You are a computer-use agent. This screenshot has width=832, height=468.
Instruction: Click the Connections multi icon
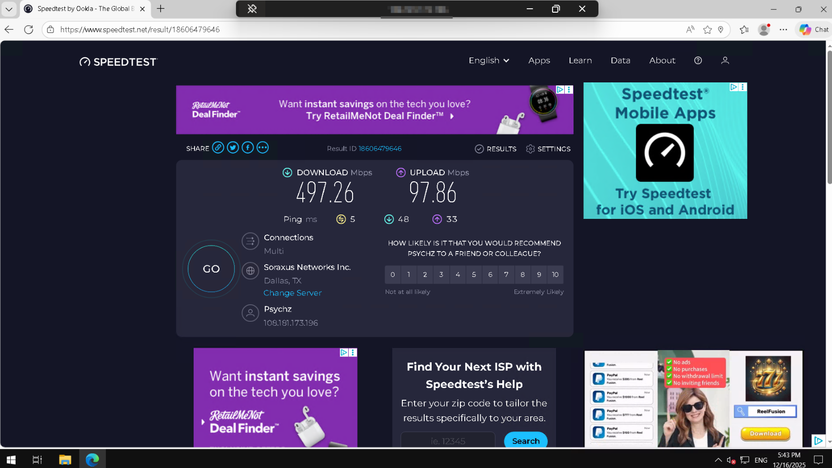[250, 241]
